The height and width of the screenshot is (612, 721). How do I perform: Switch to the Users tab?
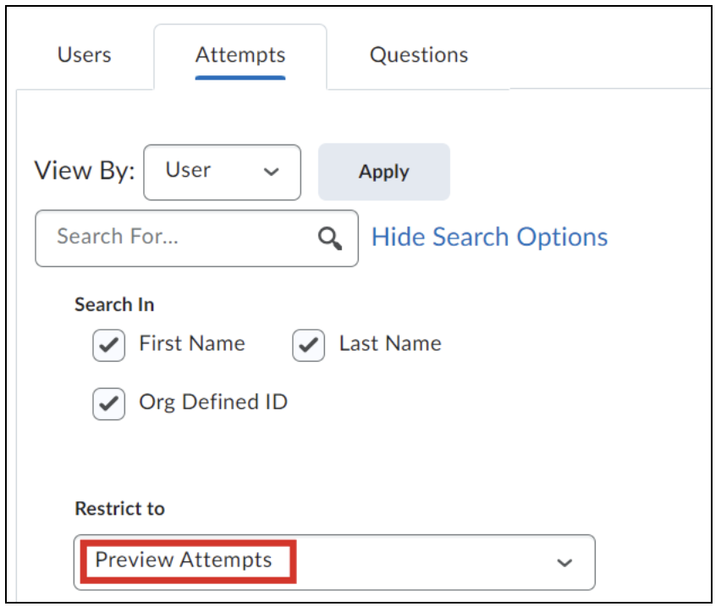[x=84, y=55]
